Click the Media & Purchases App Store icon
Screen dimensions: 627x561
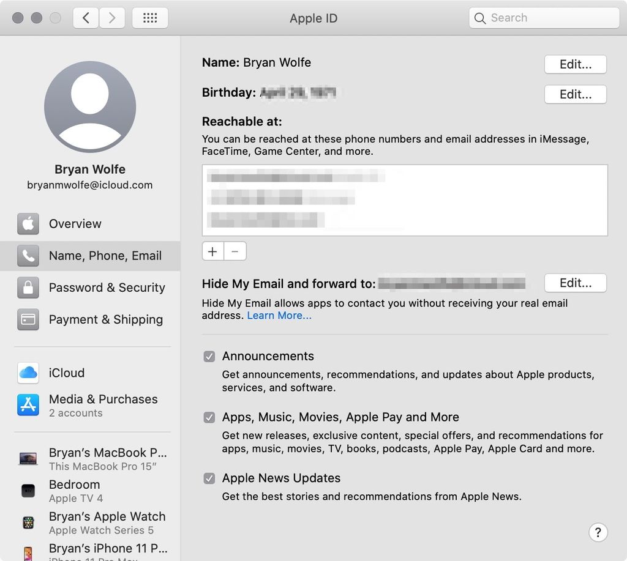pos(28,405)
